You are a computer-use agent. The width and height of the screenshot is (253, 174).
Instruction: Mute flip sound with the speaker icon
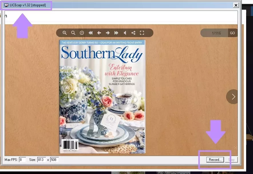[125, 33]
